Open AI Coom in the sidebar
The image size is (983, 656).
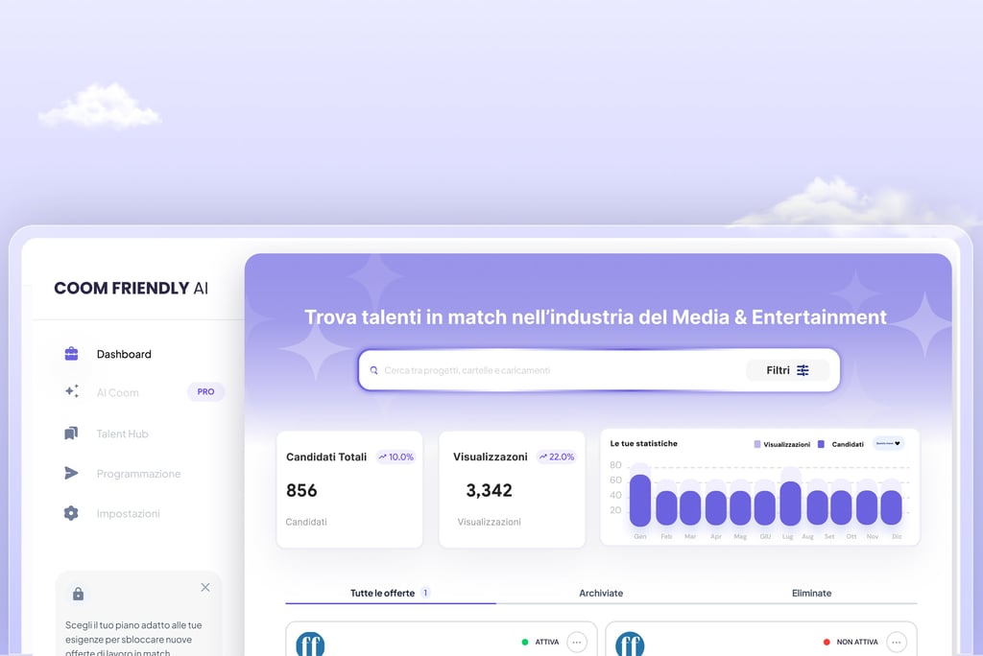click(118, 392)
